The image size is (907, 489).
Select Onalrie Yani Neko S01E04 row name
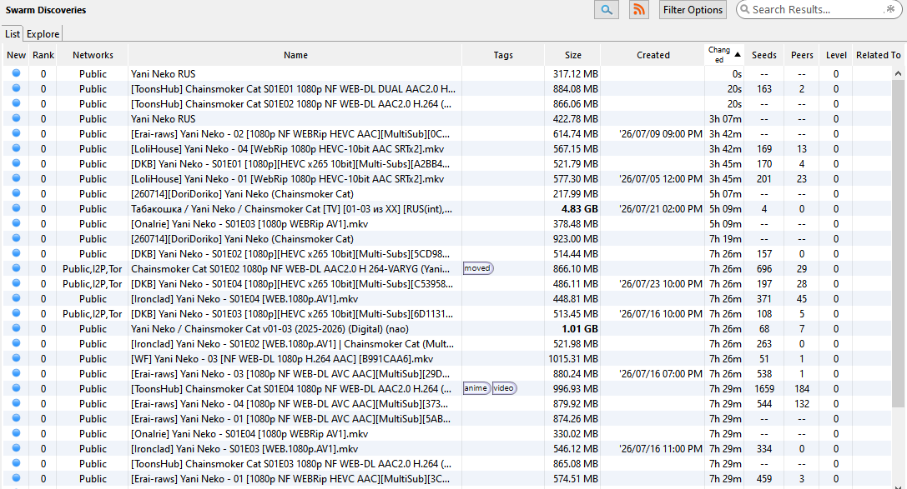point(249,433)
